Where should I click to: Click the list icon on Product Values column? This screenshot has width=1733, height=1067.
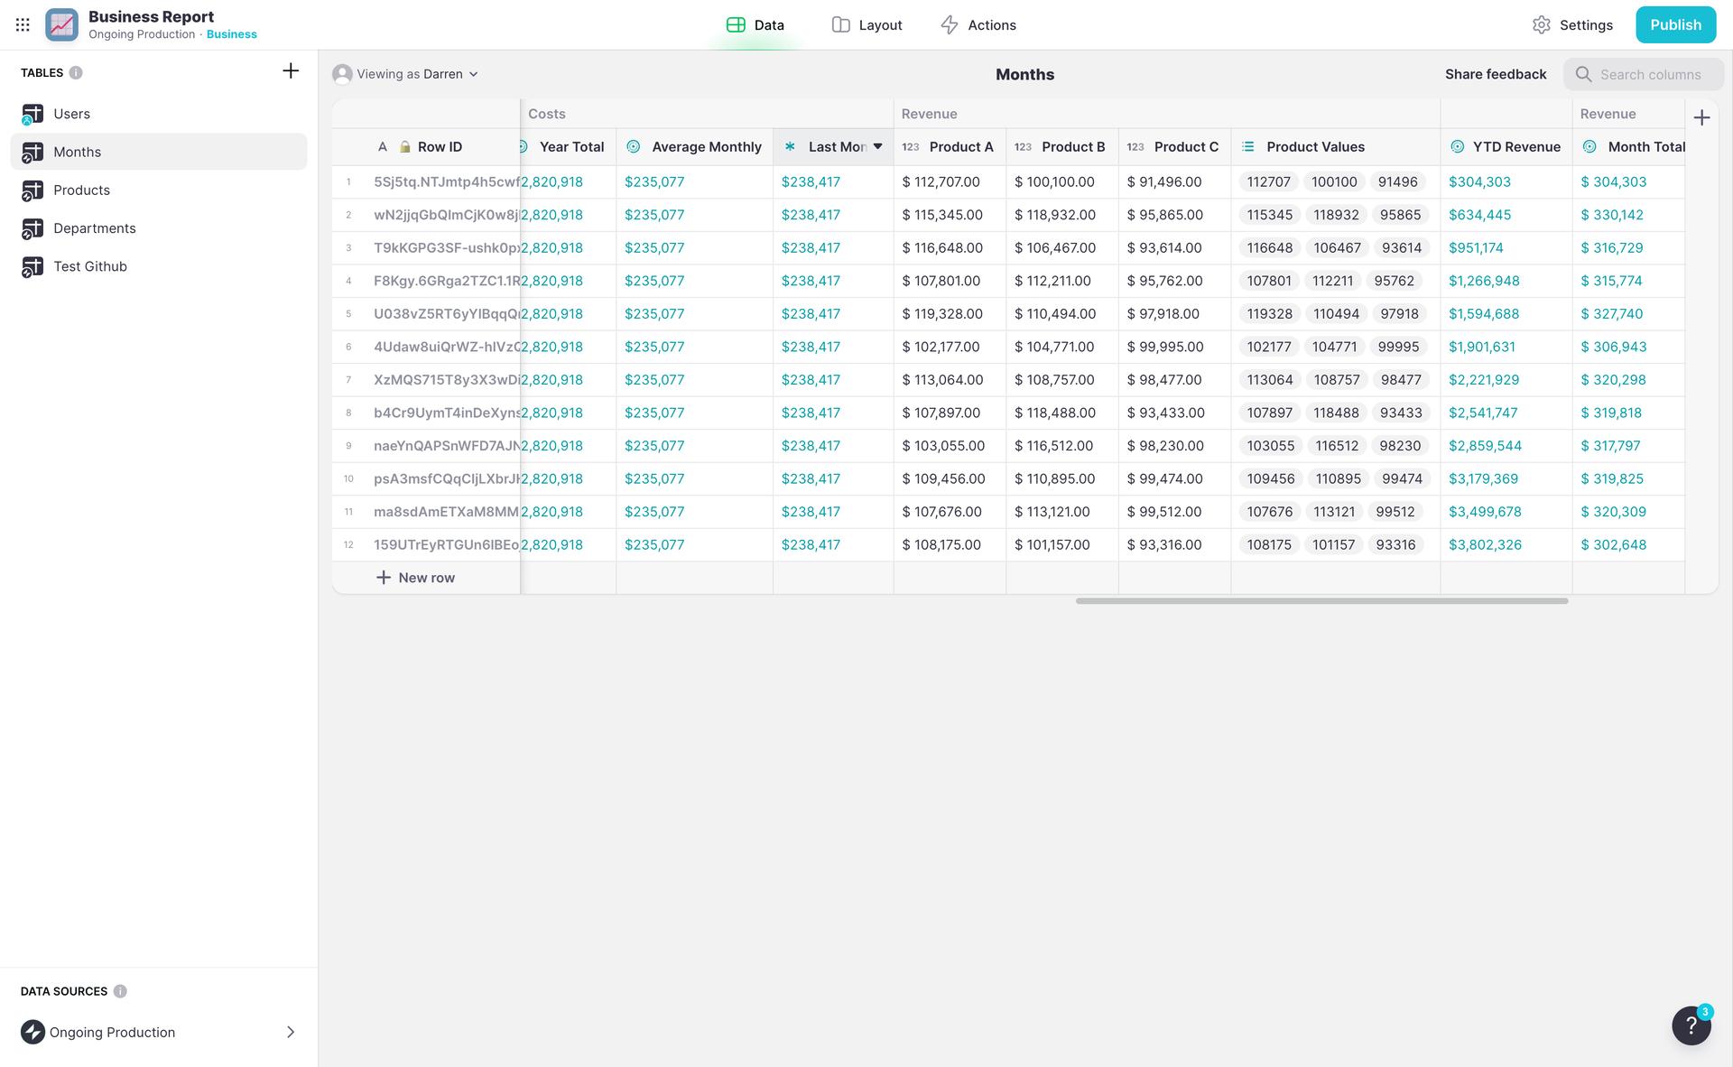[1248, 146]
